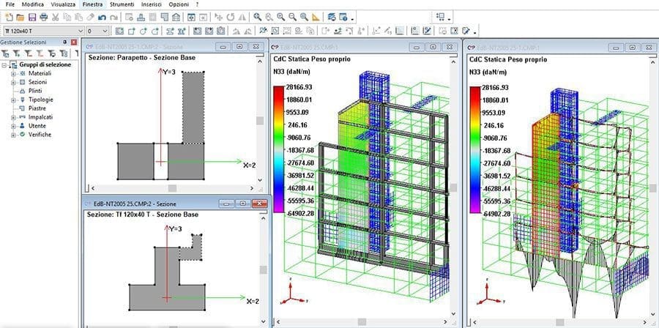Open the Inserisci menu
This screenshot has width=659, height=328.
[x=152, y=4]
